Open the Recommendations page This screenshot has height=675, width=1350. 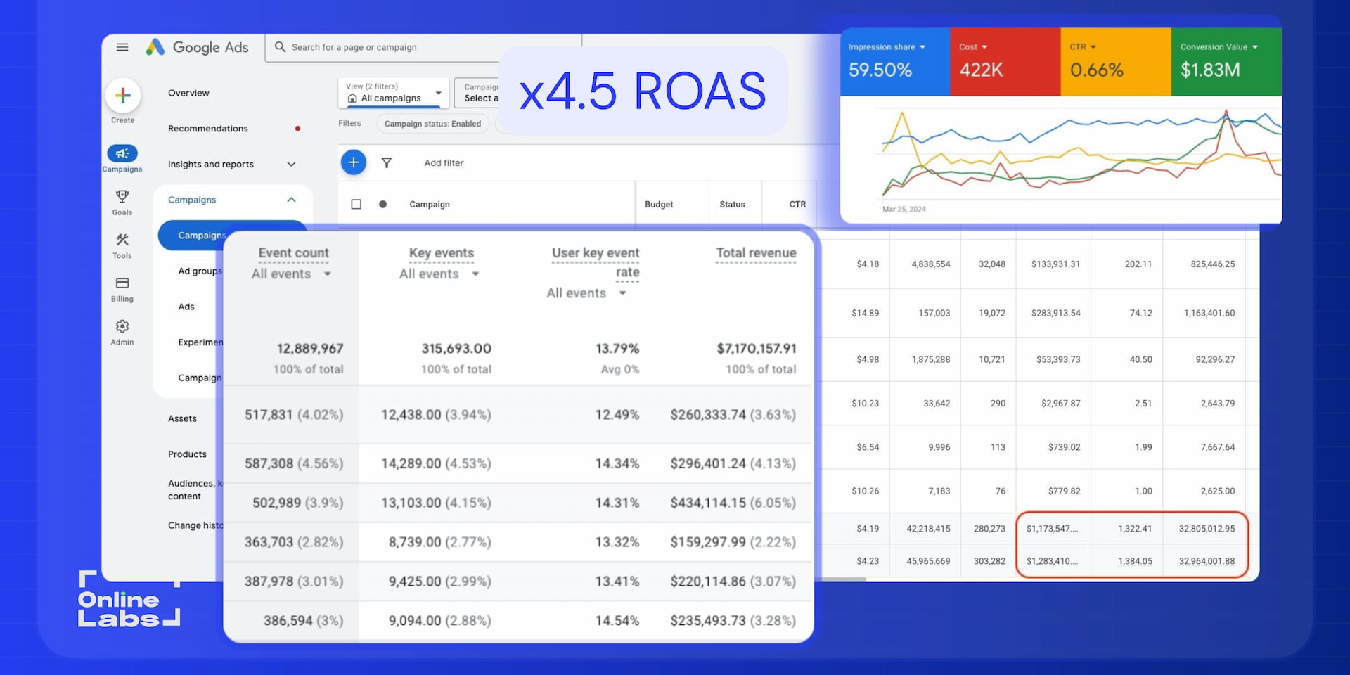207,129
